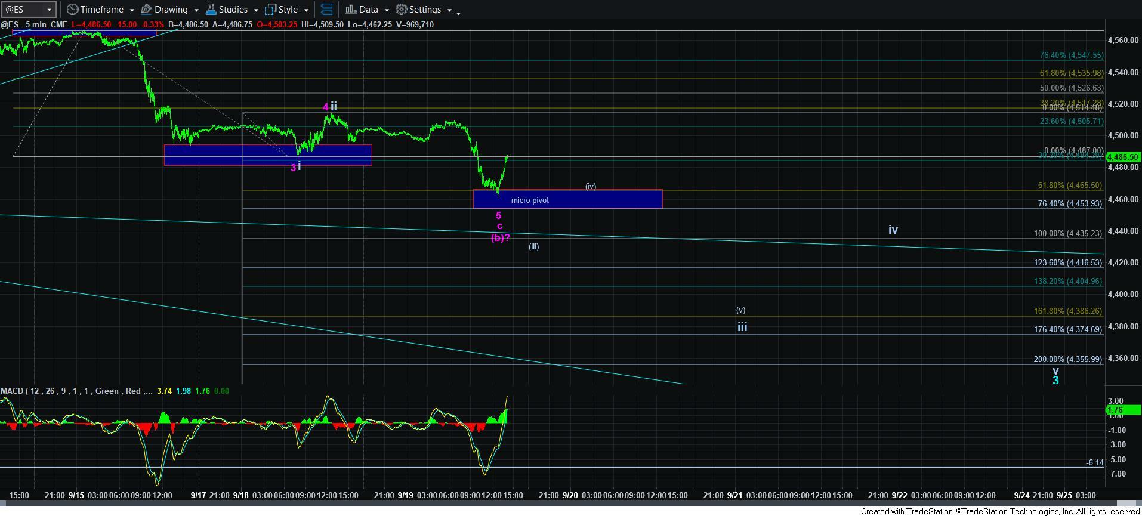Click the high 'Hi=4,509.50' readout
1142x516 pixels.
point(321,24)
